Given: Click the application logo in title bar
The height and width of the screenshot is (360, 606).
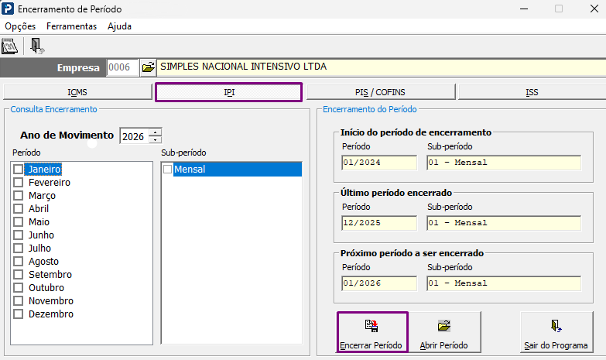Looking at the screenshot, I should 8,9.
